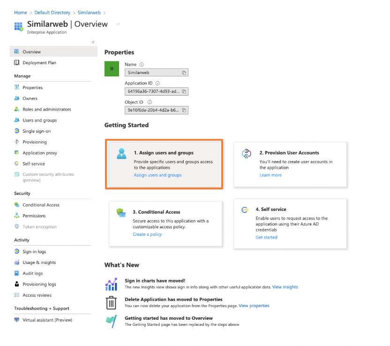Click the Create a policy link
Screen dimensions: 390x346
147,234
